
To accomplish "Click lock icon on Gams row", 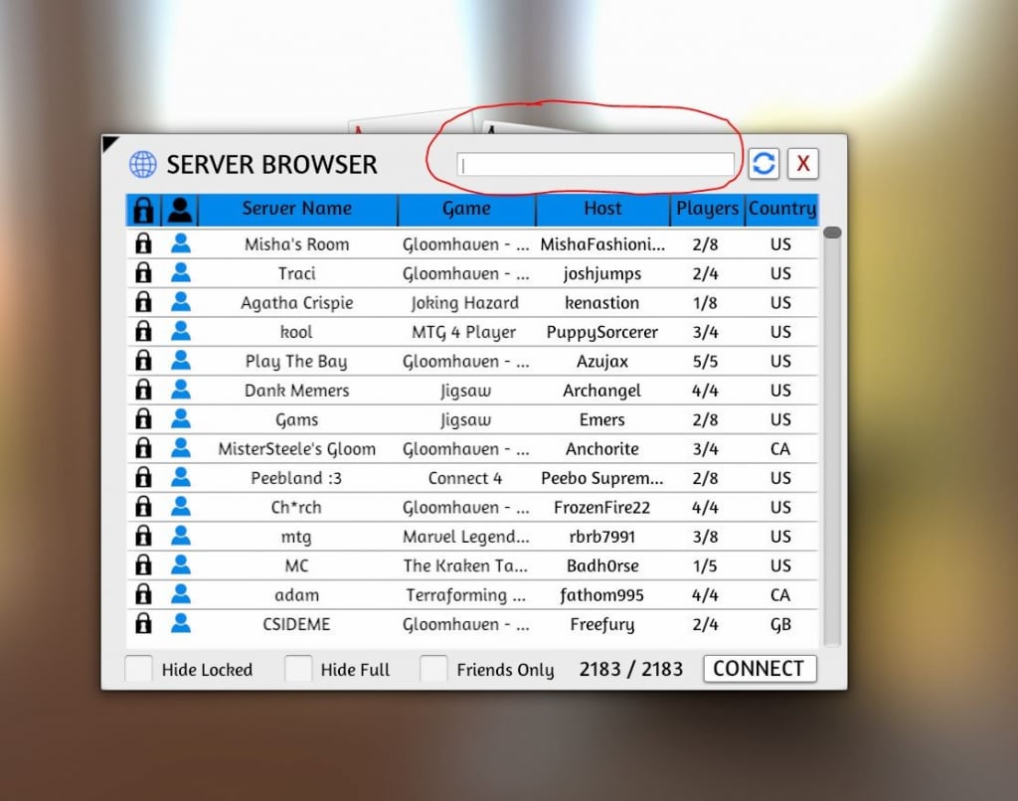I will point(143,418).
